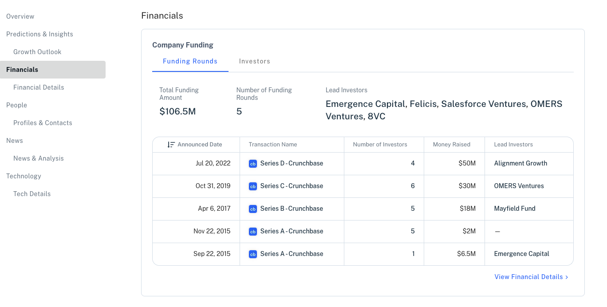The image size is (607, 307).
Task: Click the $106.5M total funding amount
Action: [177, 111]
